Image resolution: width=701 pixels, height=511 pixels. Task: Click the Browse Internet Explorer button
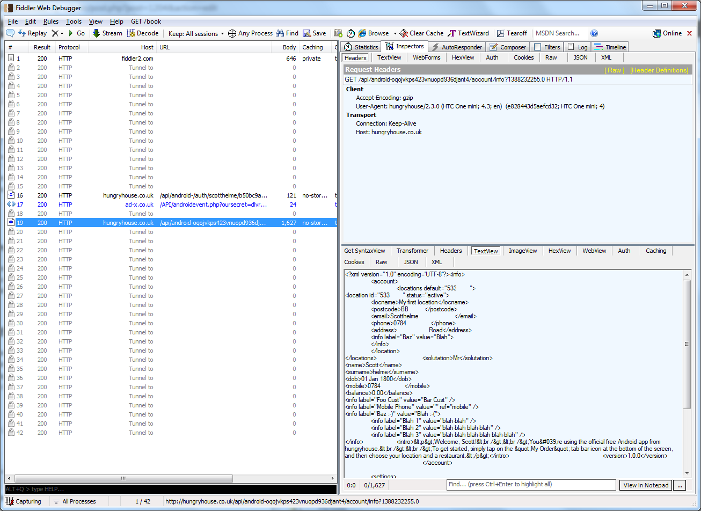pyautogui.click(x=374, y=33)
